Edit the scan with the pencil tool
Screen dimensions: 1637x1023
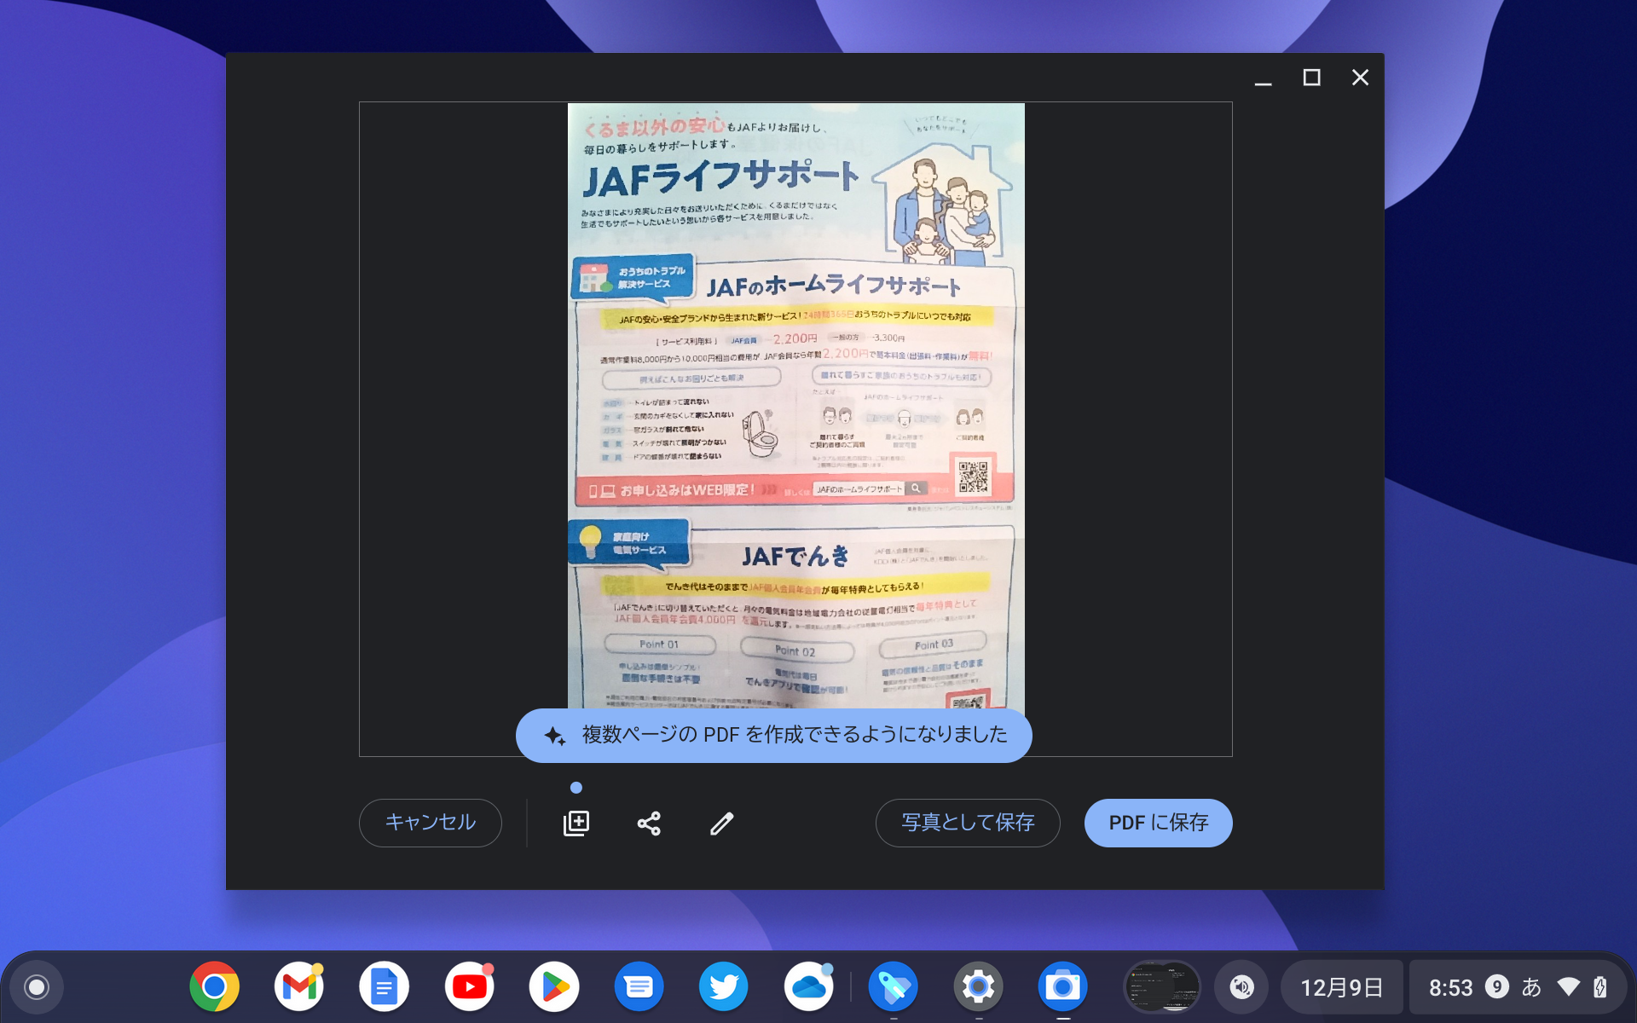point(721,823)
